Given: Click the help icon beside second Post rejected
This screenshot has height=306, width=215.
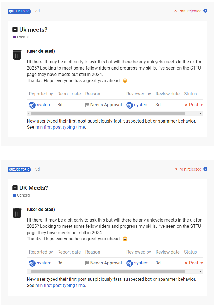Looking at the screenshot, I should pos(205,169).
